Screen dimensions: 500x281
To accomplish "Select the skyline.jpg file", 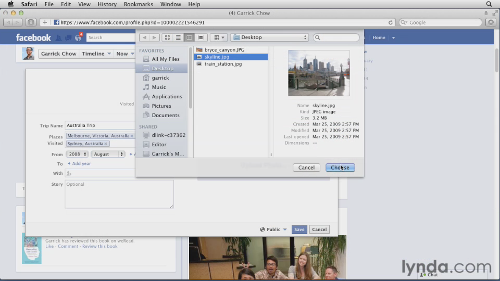I will pyautogui.click(x=231, y=57).
